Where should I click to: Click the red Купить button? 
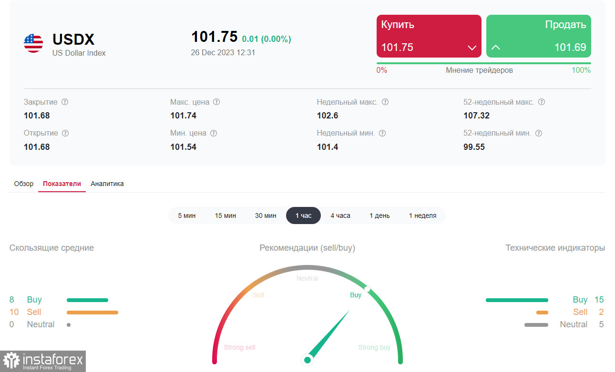pos(429,36)
